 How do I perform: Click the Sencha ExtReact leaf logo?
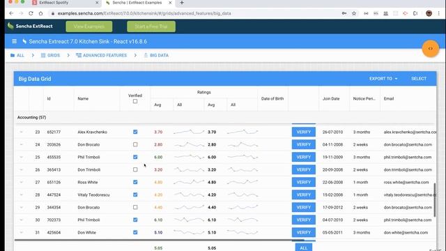click(10, 26)
